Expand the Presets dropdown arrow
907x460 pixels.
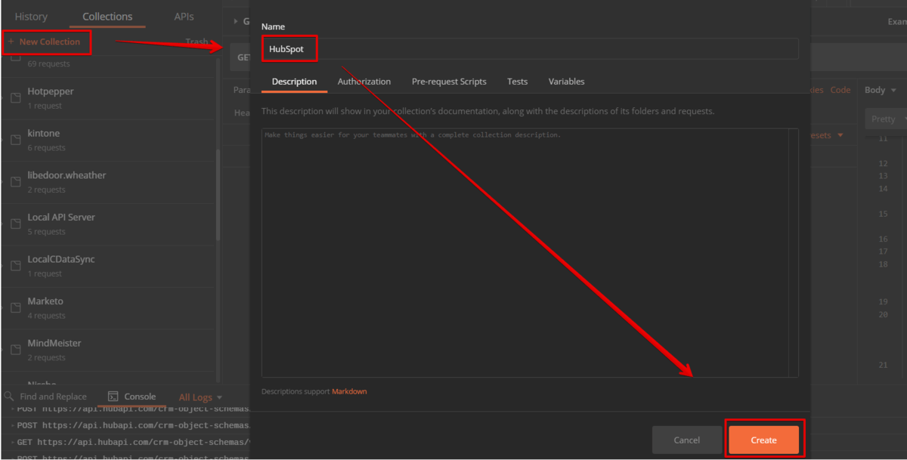pos(840,136)
